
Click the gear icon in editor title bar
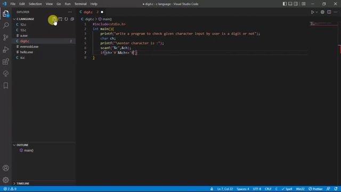click(x=322, y=12)
